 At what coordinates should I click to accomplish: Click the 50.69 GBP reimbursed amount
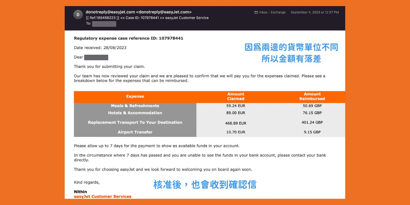pyautogui.click(x=312, y=106)
